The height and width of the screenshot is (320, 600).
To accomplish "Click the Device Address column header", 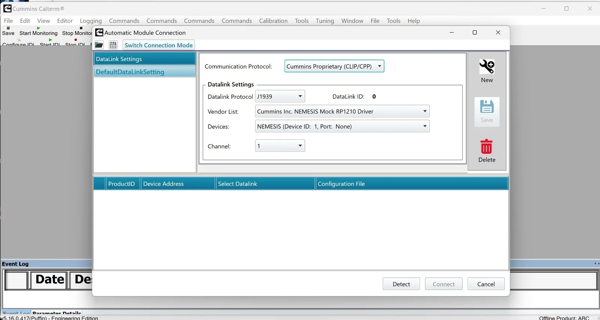I will point(178,184).
